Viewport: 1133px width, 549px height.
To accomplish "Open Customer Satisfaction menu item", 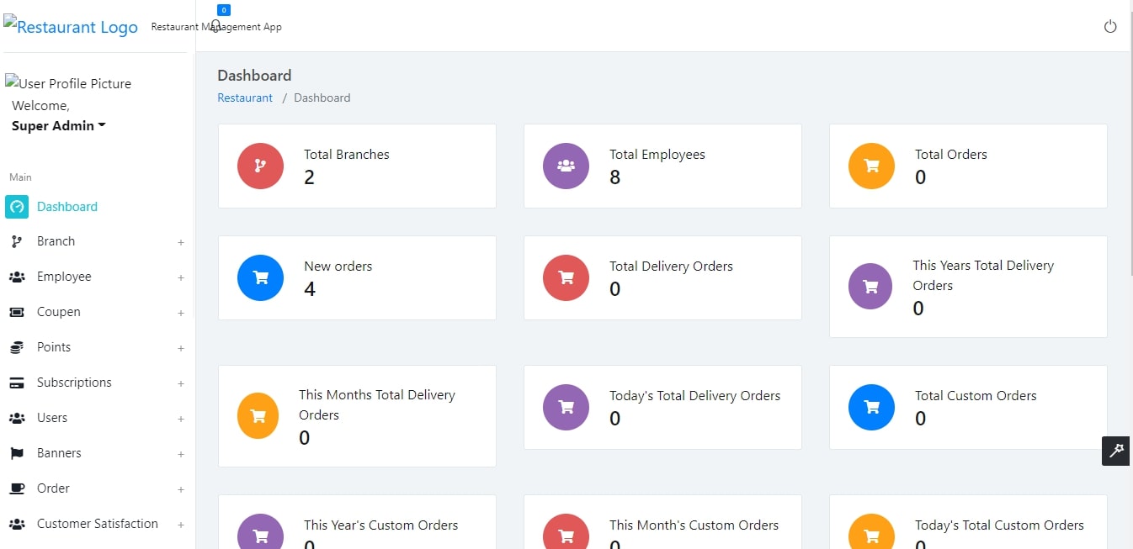I will click(x=97, y=524).
